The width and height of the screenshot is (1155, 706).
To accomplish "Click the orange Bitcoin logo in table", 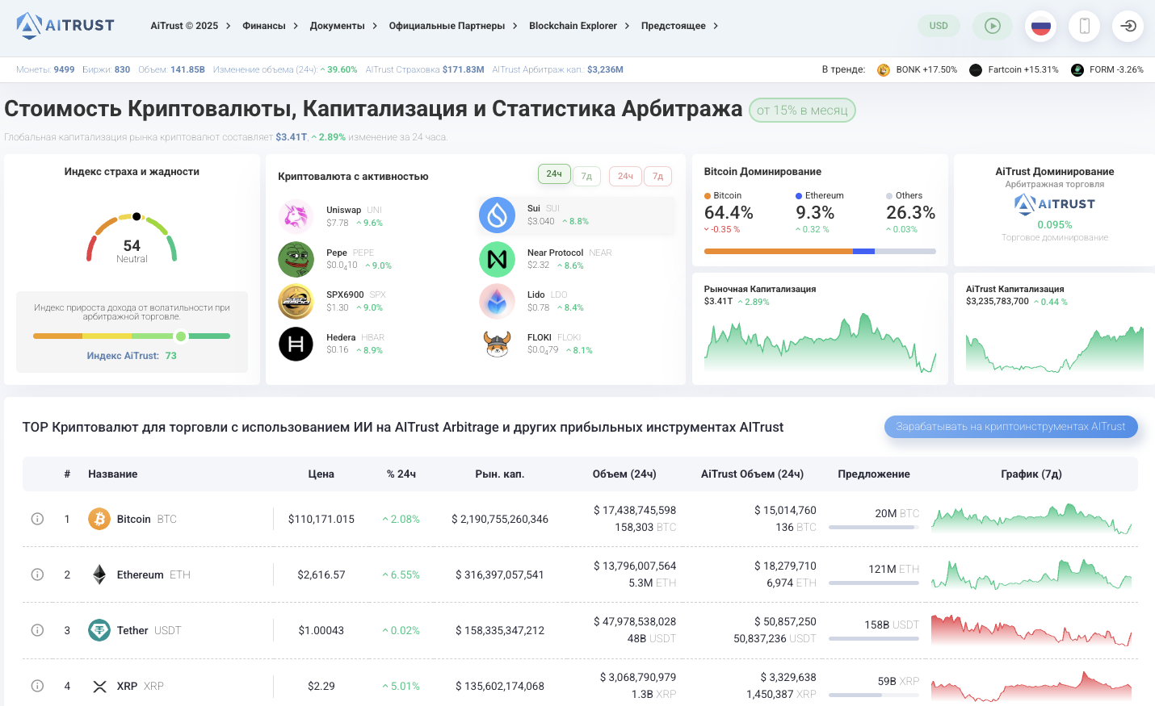I will click(99, 519).
